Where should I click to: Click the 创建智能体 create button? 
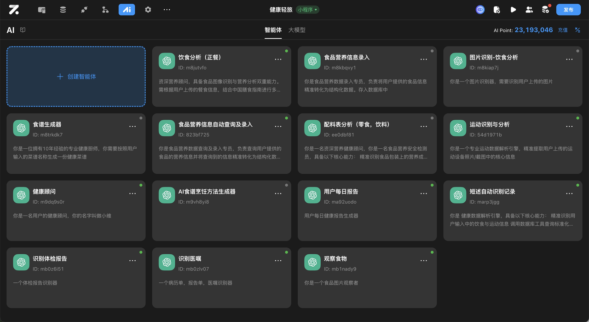[x=76, y=76]
